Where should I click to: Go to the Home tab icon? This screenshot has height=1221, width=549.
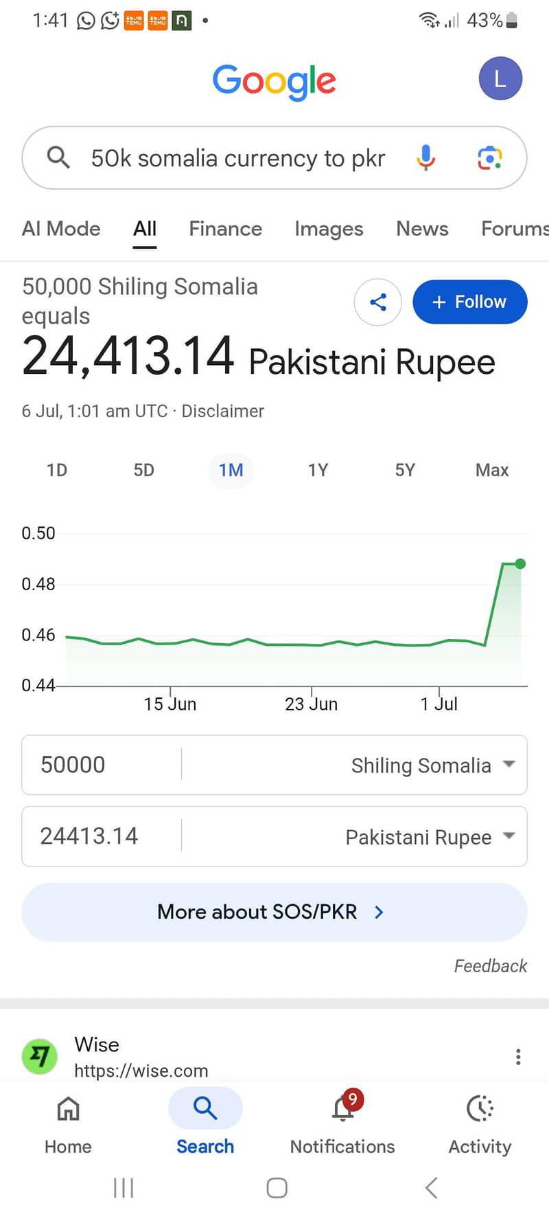point(68,1108)
